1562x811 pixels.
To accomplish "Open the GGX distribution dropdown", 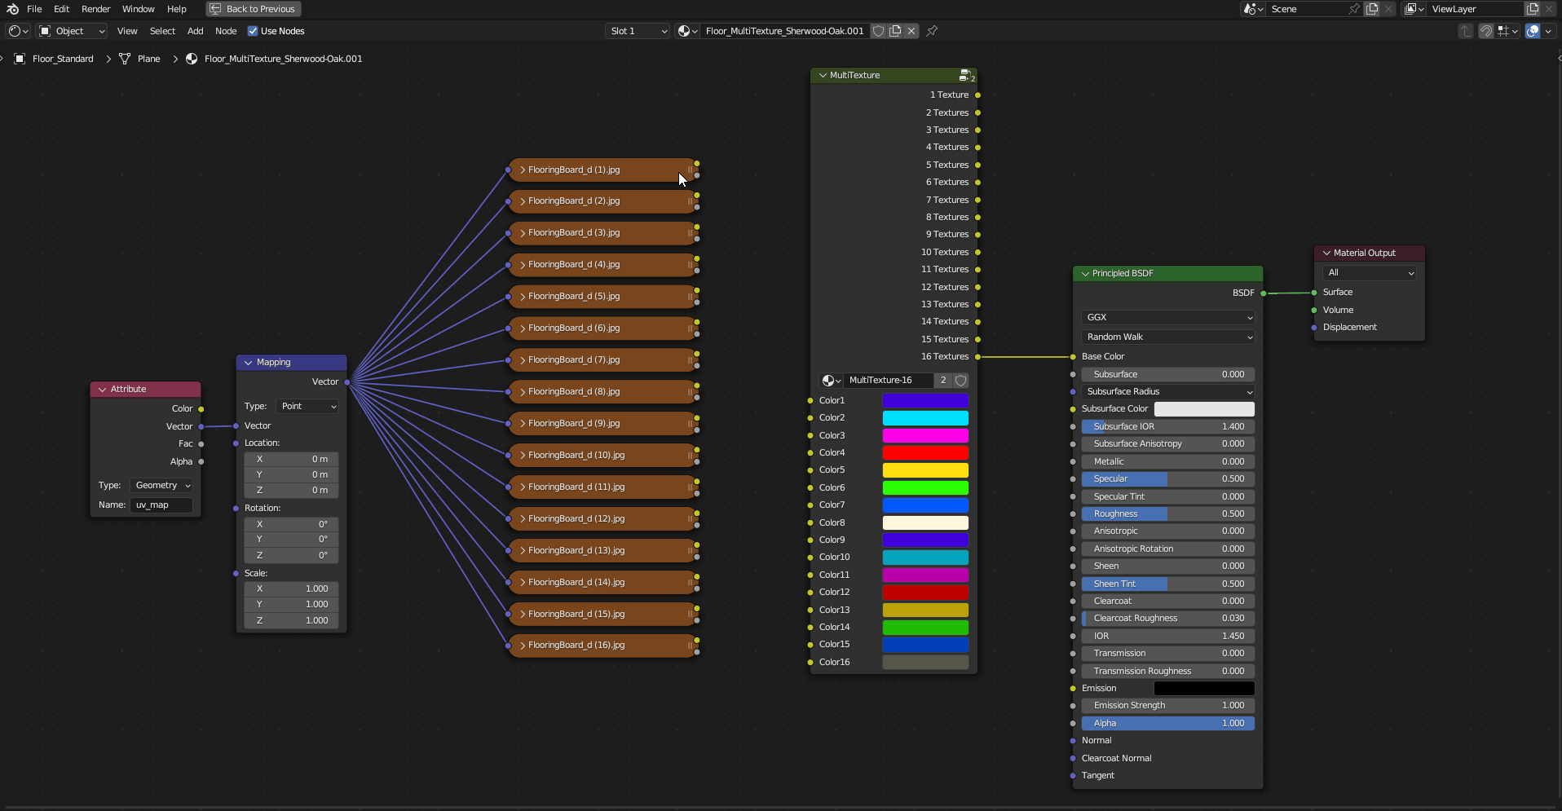I will click(1167, 317).
